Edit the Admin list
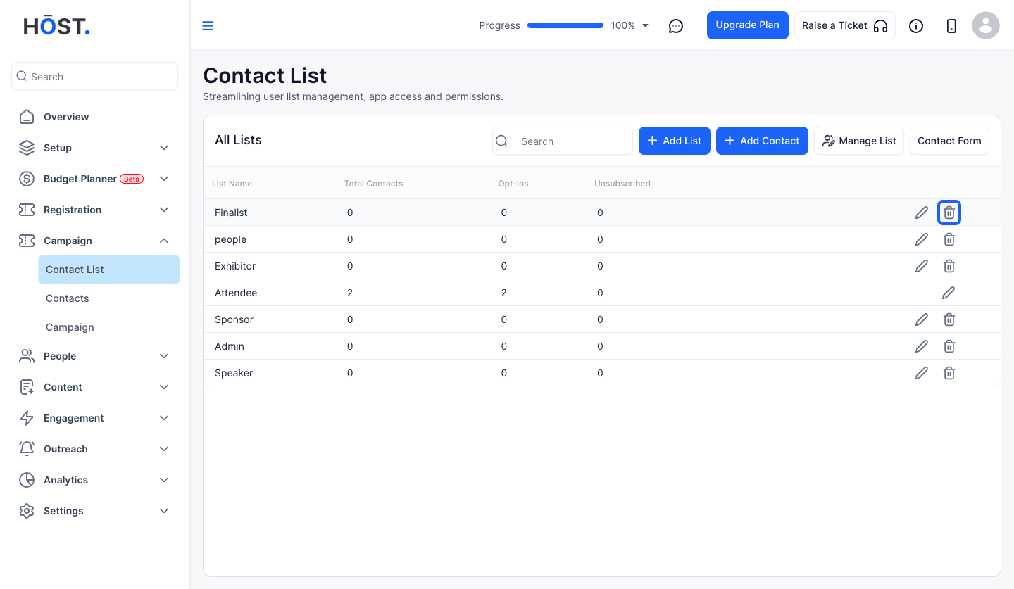The image size is (1014, 589). 922,346
